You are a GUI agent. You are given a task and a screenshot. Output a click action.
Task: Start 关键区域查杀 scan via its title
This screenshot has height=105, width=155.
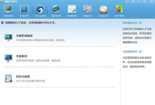click(24, 36)
